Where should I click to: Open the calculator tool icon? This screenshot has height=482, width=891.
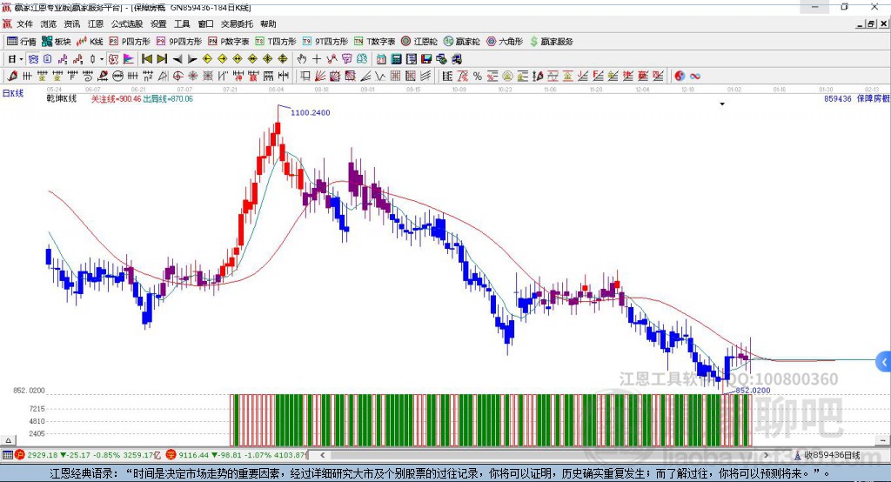[395, 59]
